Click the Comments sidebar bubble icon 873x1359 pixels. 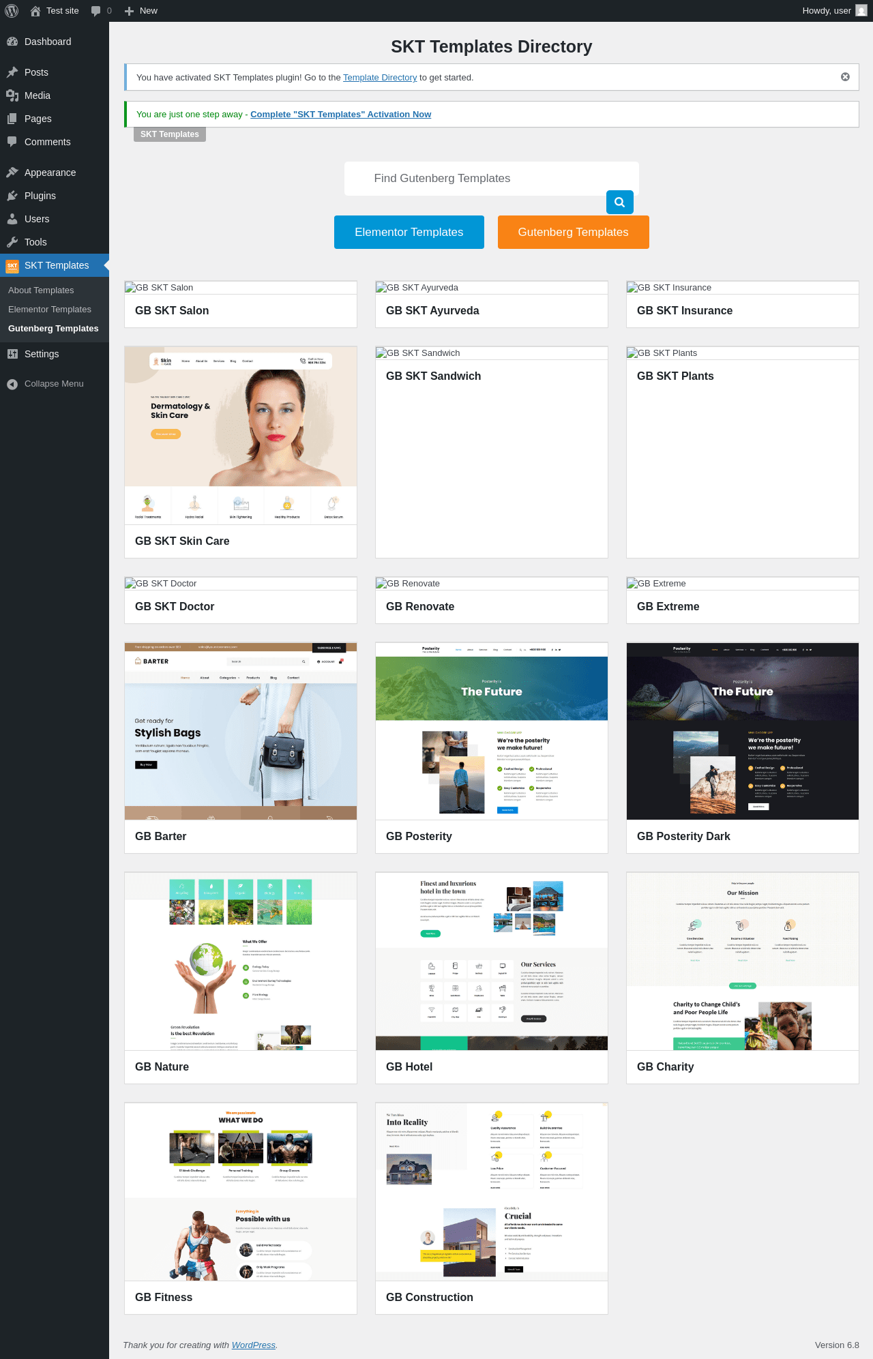(12, 142)
